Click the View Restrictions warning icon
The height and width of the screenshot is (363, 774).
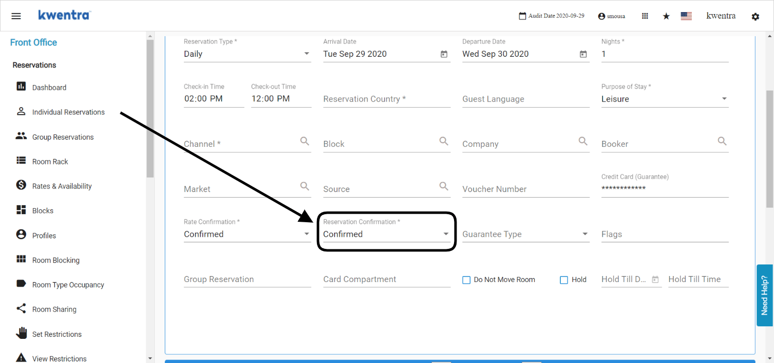point(21,358)
